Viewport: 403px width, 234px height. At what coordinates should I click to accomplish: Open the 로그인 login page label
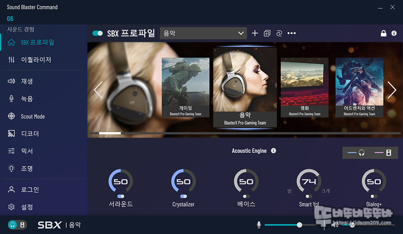30,190
